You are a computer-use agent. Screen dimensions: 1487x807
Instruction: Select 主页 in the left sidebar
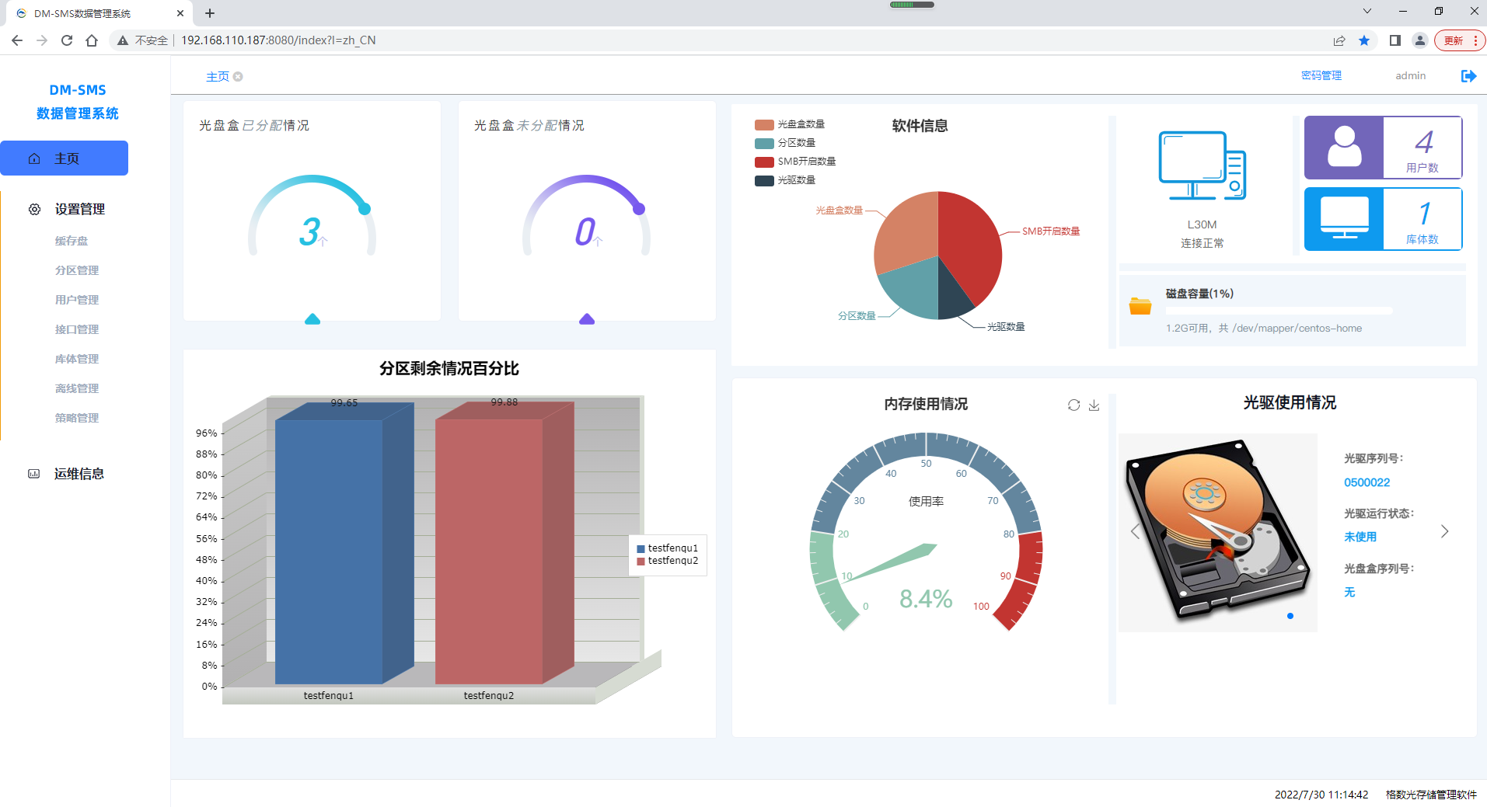65,158
